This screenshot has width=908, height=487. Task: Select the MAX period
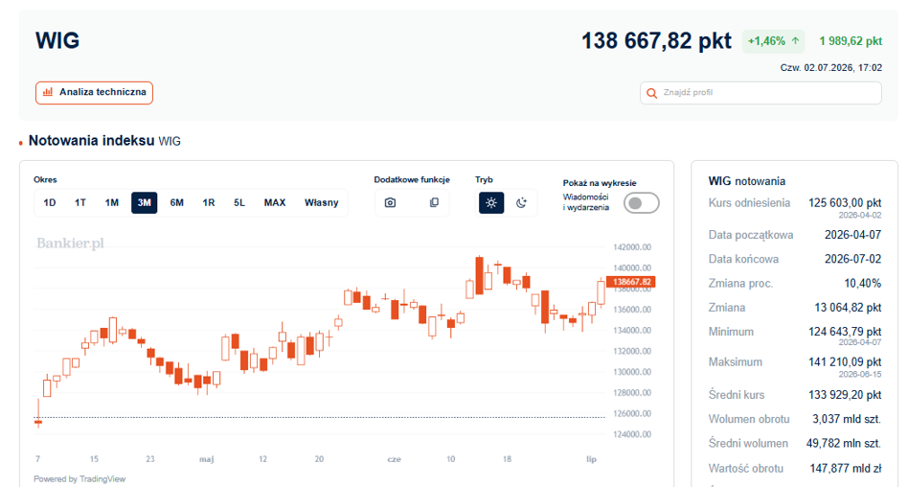(275, 203)
